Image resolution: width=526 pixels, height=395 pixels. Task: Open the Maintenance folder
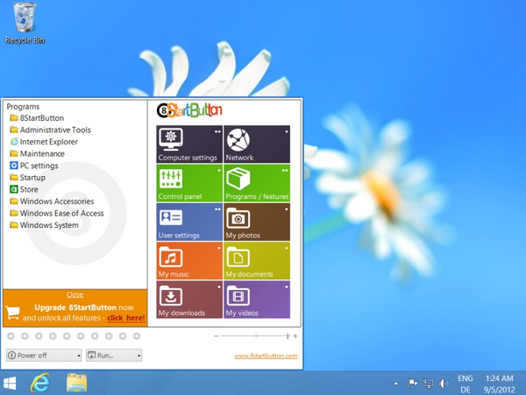tap(37, 154)
